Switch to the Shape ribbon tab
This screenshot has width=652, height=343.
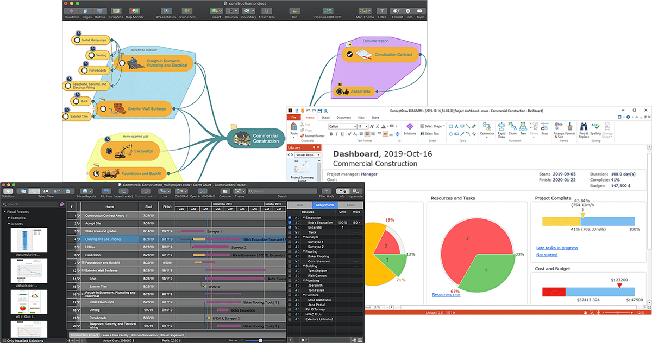point(325,117)
